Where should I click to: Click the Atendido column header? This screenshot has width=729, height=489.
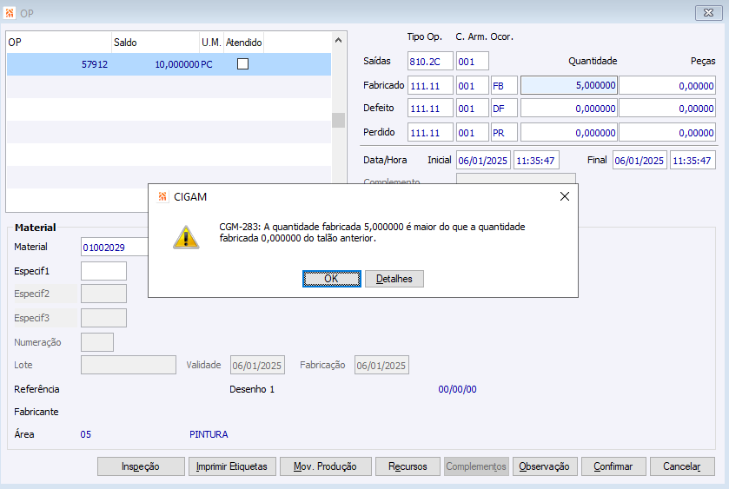click(243, 43)
